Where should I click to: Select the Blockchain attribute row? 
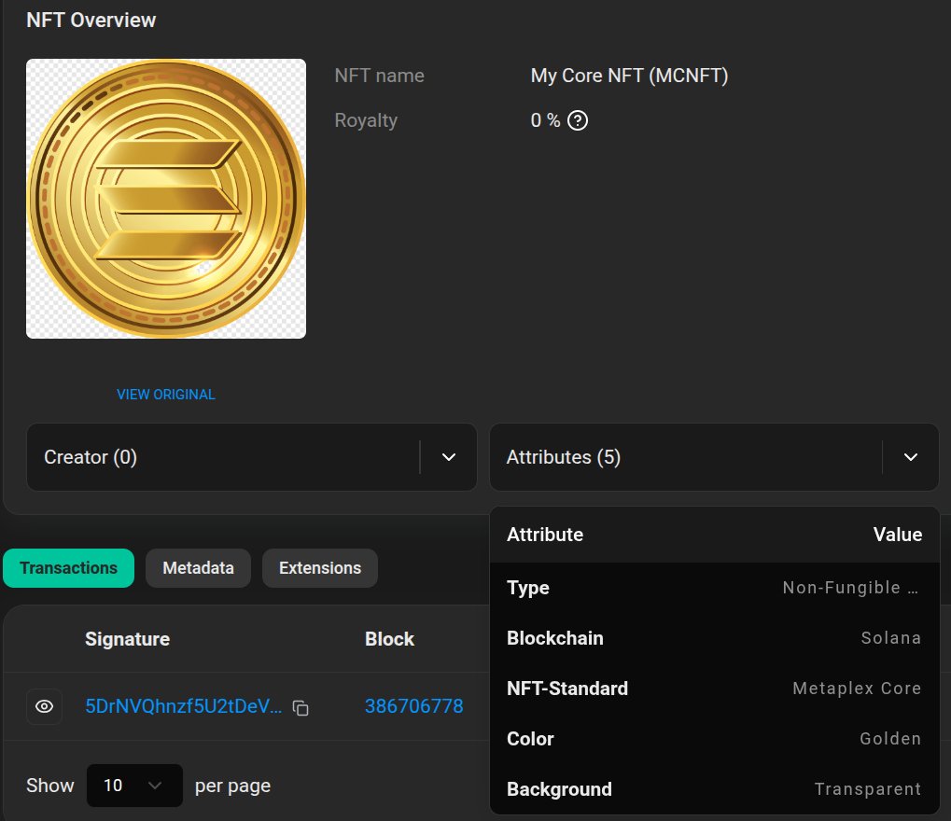point(715,638)
